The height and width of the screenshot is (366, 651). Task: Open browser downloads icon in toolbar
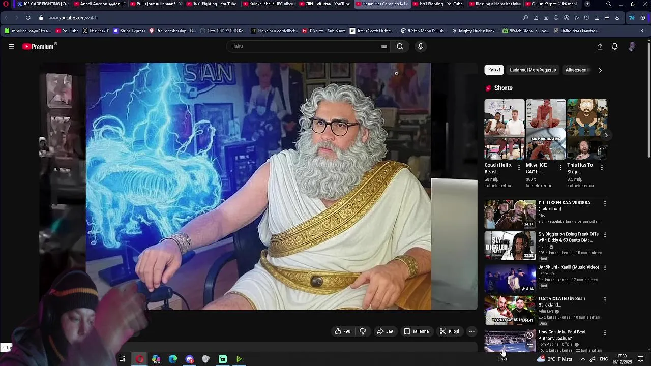pos(597,18)
